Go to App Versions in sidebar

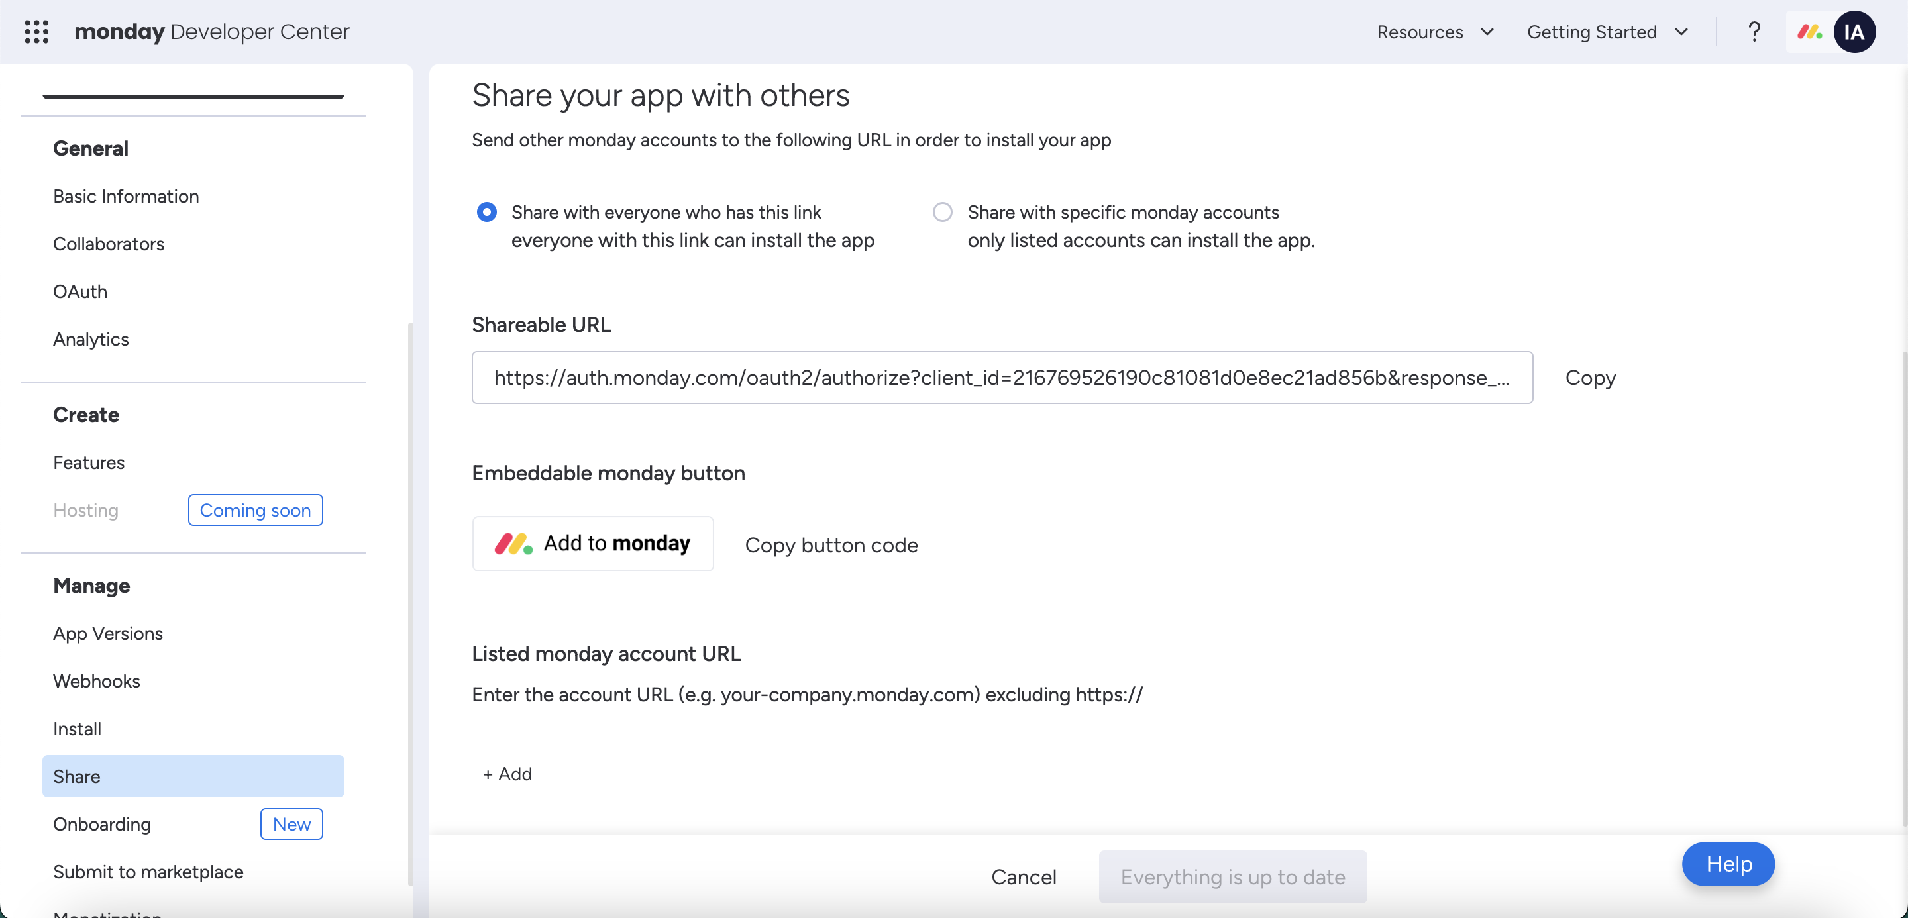(x=107, y=634)
